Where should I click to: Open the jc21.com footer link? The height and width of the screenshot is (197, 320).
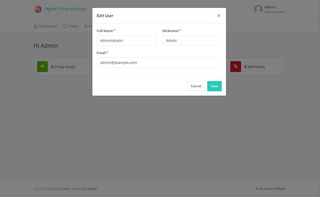pyautogui.click(x=62, y=189)
